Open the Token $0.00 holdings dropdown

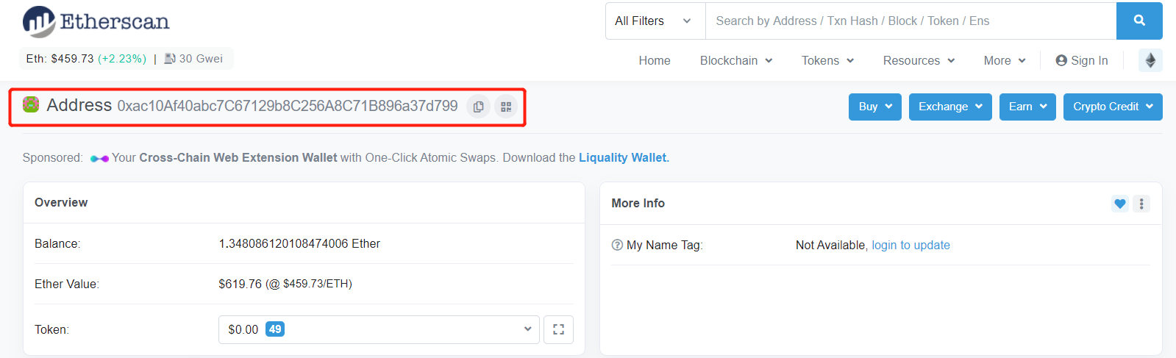pyautogui.click(x=379, y=329)
